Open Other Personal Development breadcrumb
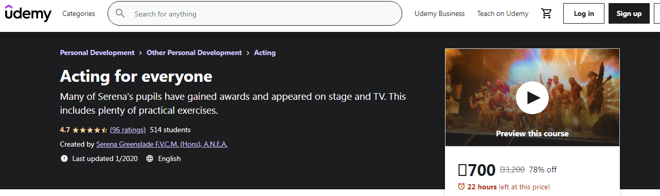This screenshot has height=196, width=660. click(194, 52)
